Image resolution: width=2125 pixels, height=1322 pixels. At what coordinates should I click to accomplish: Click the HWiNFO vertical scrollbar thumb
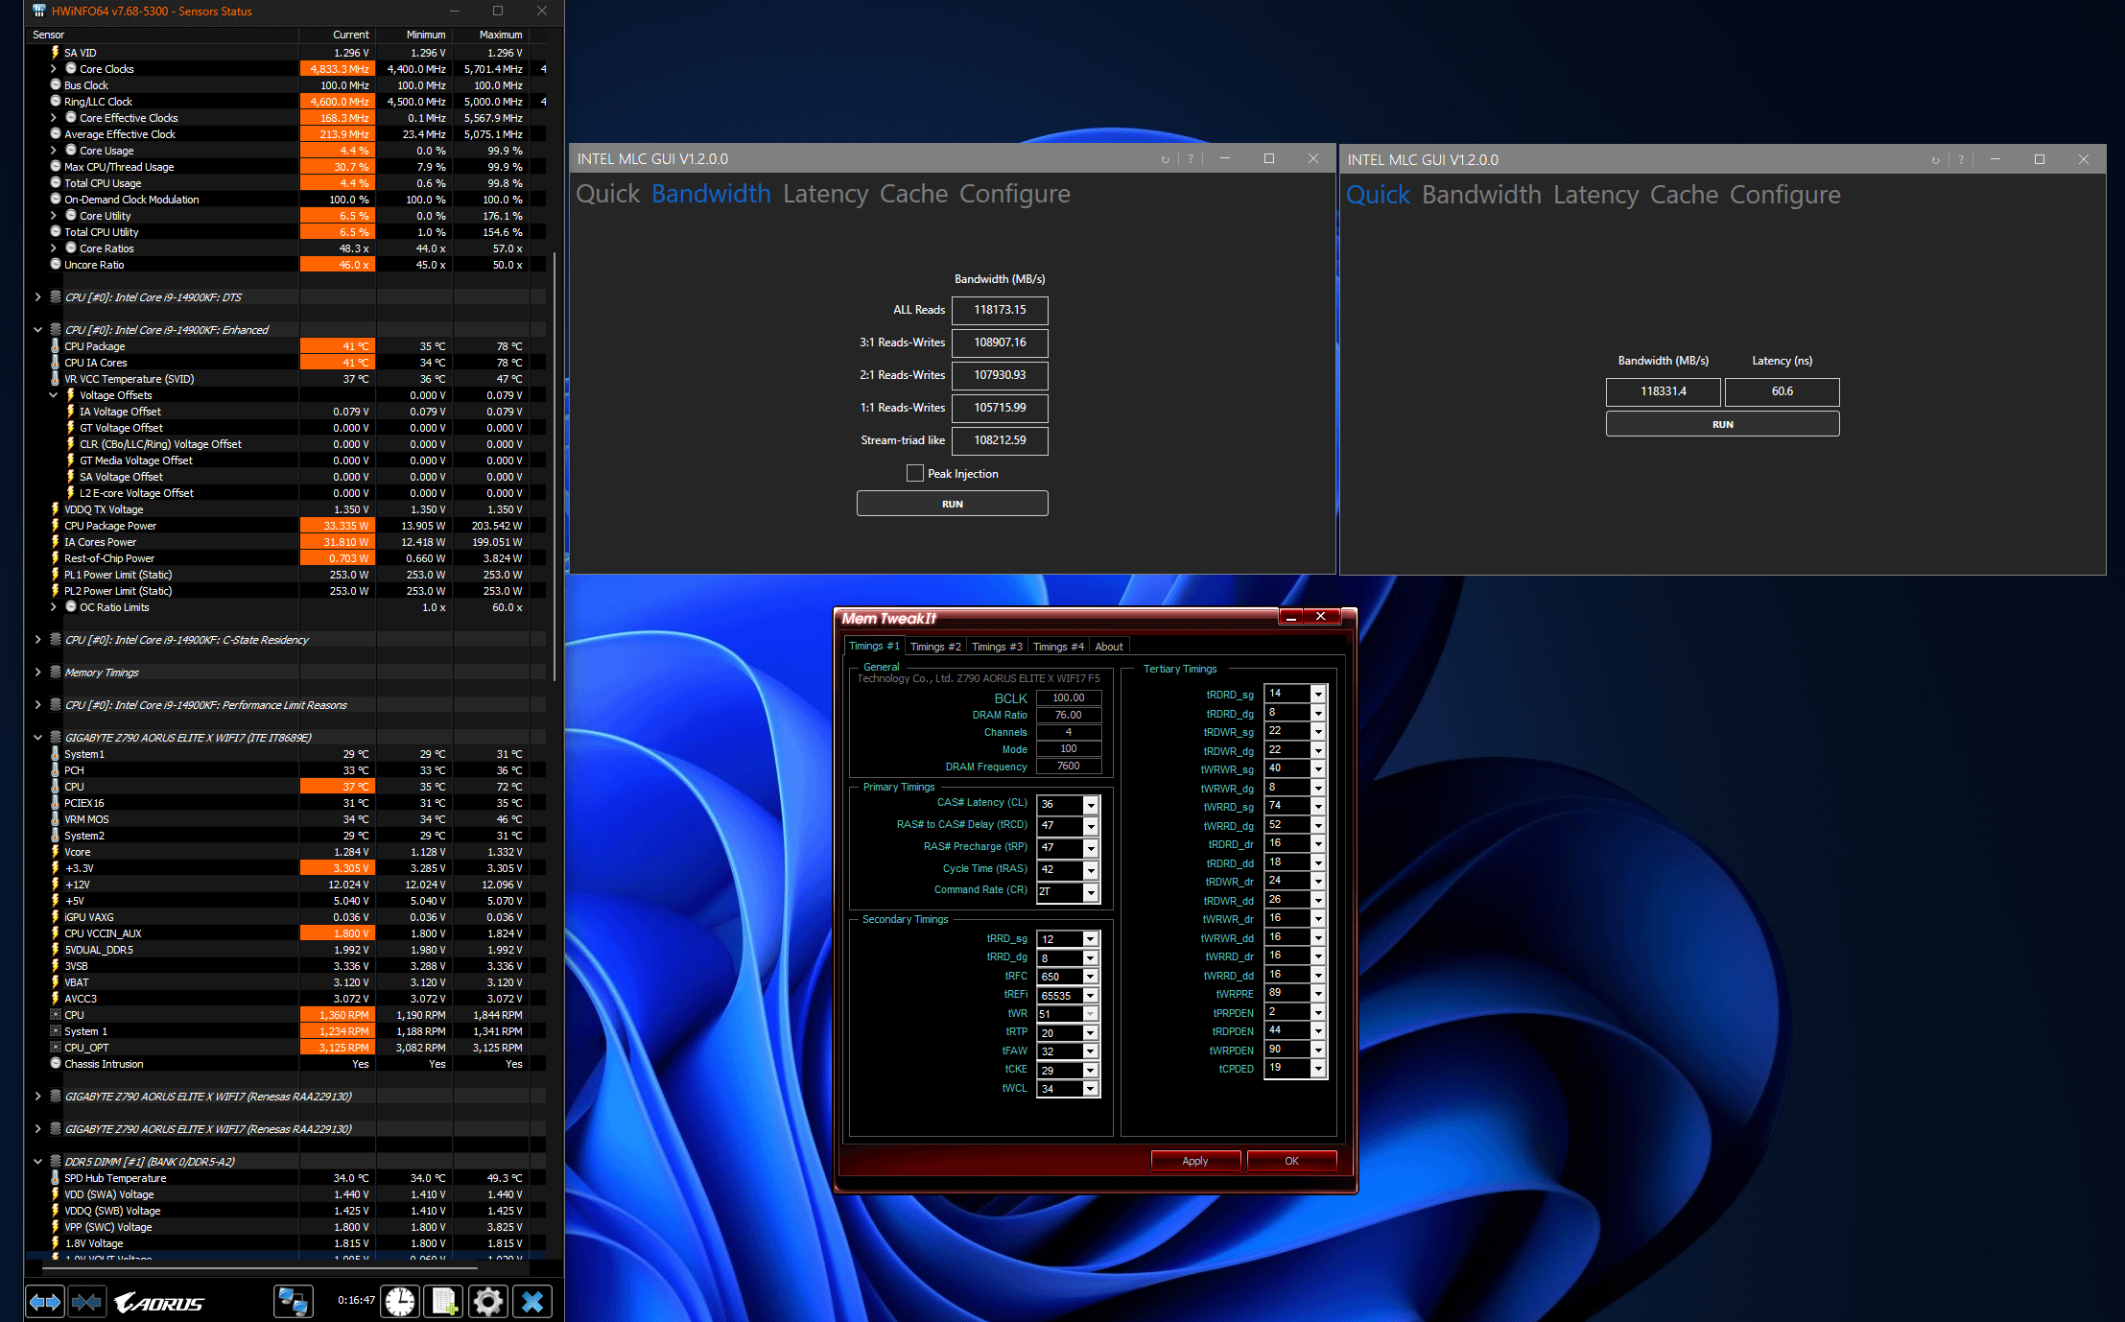pyautogui.click(x=555, y=465)
